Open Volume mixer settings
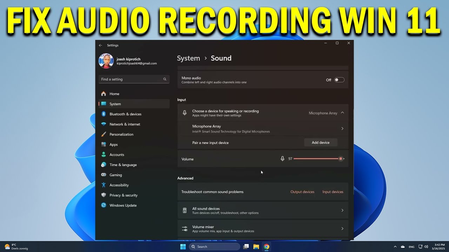This screenshot has height=252, width=449. pos(263,229)
